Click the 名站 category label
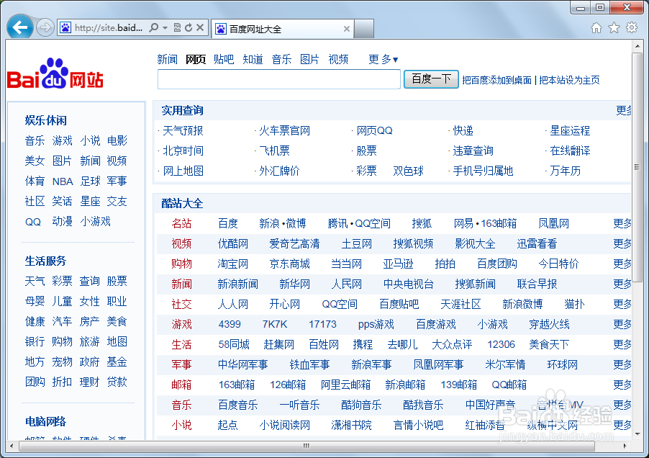The height and width of the screenshot is (458, 649). pyautogui.click(x=182, y=224)
